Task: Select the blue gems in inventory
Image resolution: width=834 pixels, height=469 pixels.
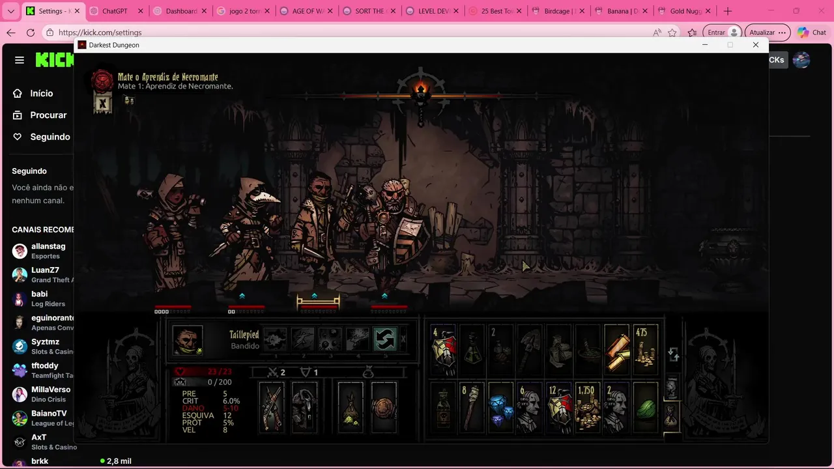Action: click(501, 408)
